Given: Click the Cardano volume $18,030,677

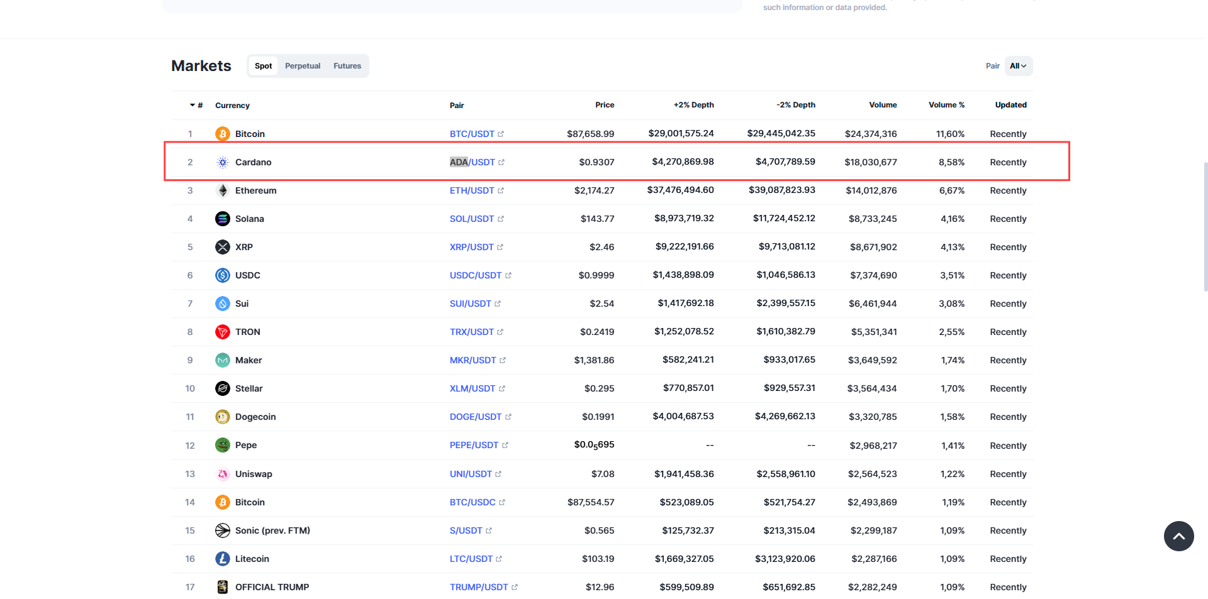Looking at the screenshot, I should click(x=871, y=162).
